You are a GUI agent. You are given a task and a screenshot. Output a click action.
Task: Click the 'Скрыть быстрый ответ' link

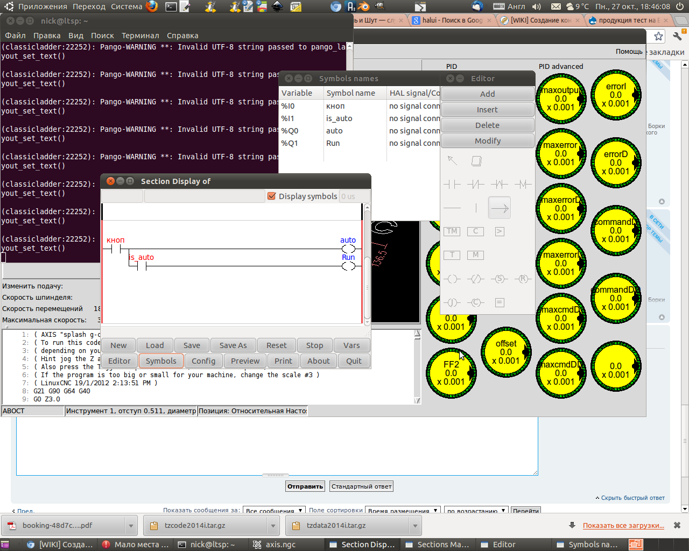tap(633, 498)
